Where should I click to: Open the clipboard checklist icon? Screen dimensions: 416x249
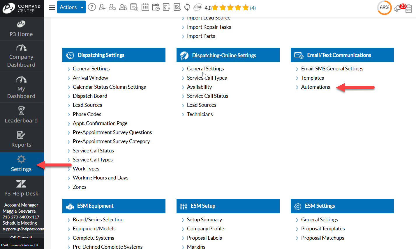pyautogui.click(x=408, y=9)
